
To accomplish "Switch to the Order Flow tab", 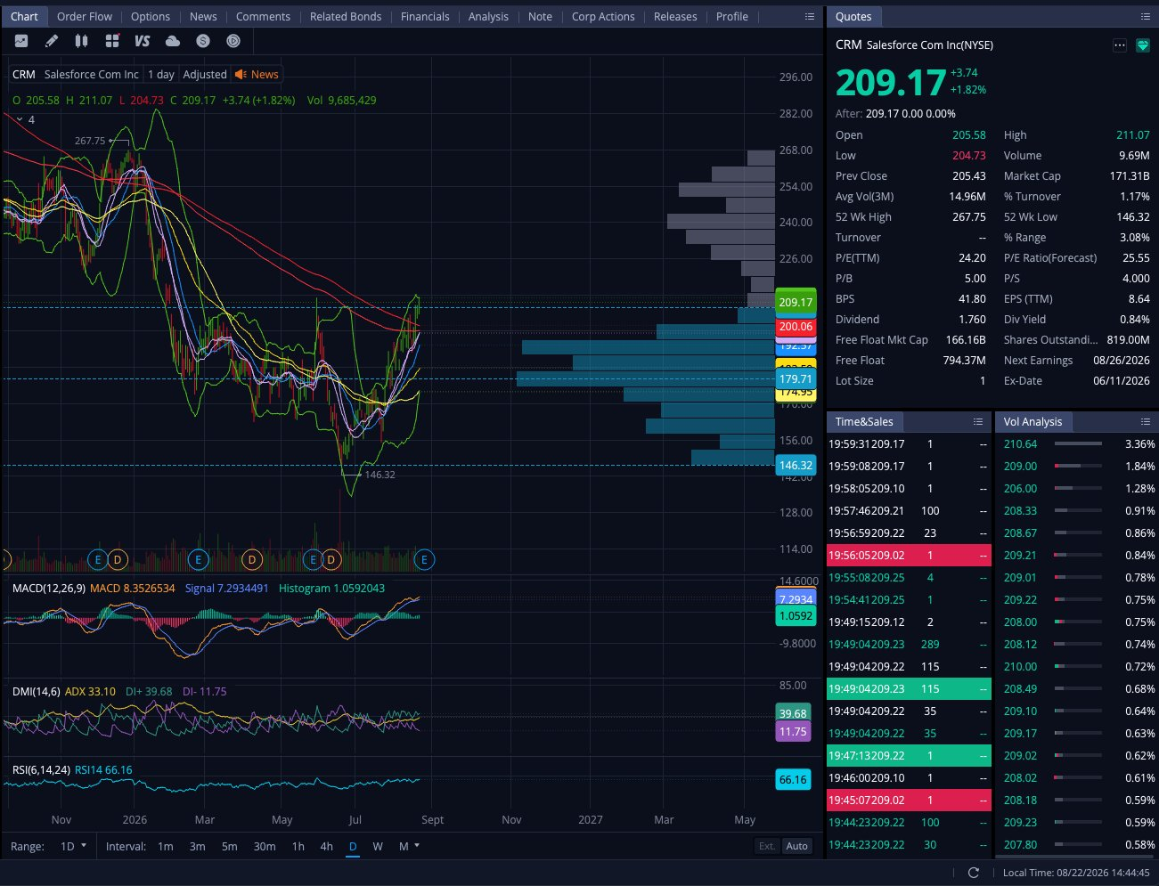I will tap(85, 17).
